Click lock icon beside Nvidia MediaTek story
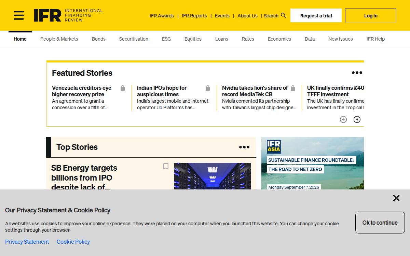The height and width of the screenshot is (256, 410). pyautogui.click(x=293, y=88)
